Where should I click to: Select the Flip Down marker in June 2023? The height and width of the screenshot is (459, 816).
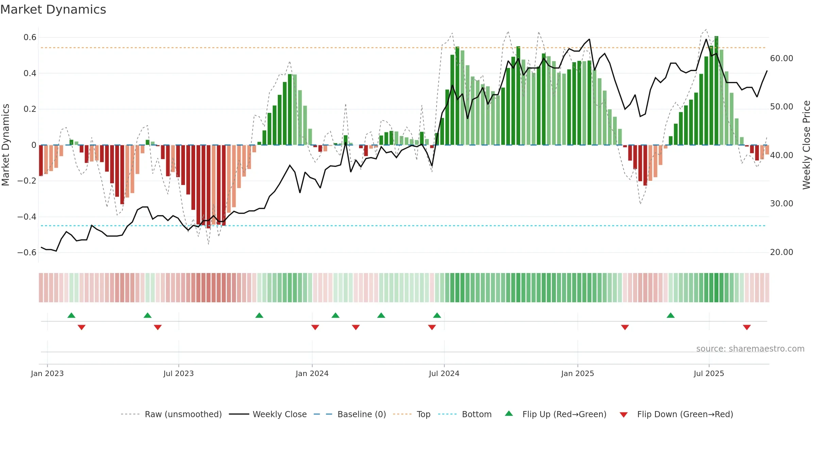click(158, 327)
